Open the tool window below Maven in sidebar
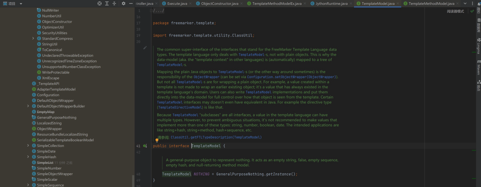Screen dimensions: 481x187 [478, 86]
